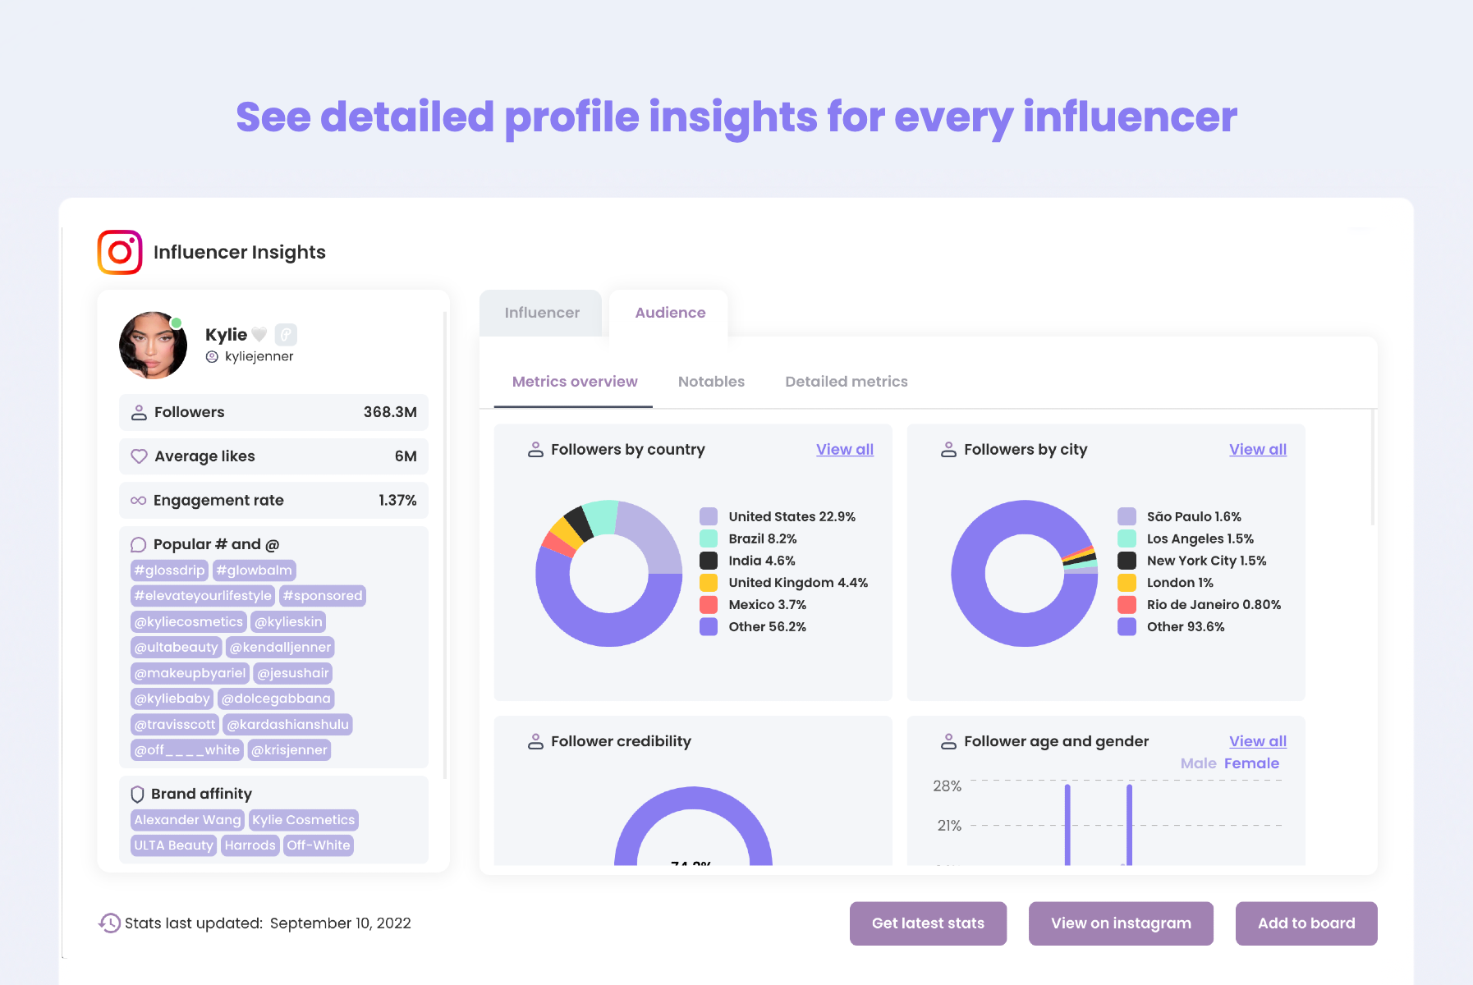This screenshot has height=985, width=1473.
Task: Click the Follower credibility person icon
Action: (535, 741)
